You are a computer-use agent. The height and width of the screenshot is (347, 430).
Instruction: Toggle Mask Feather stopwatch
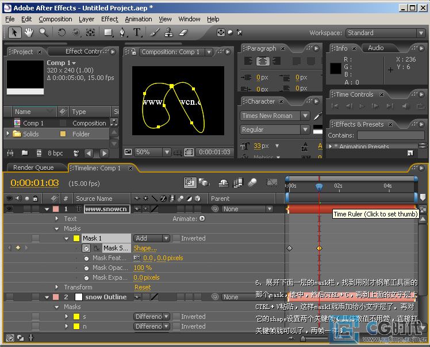click(x=86, y=258)
